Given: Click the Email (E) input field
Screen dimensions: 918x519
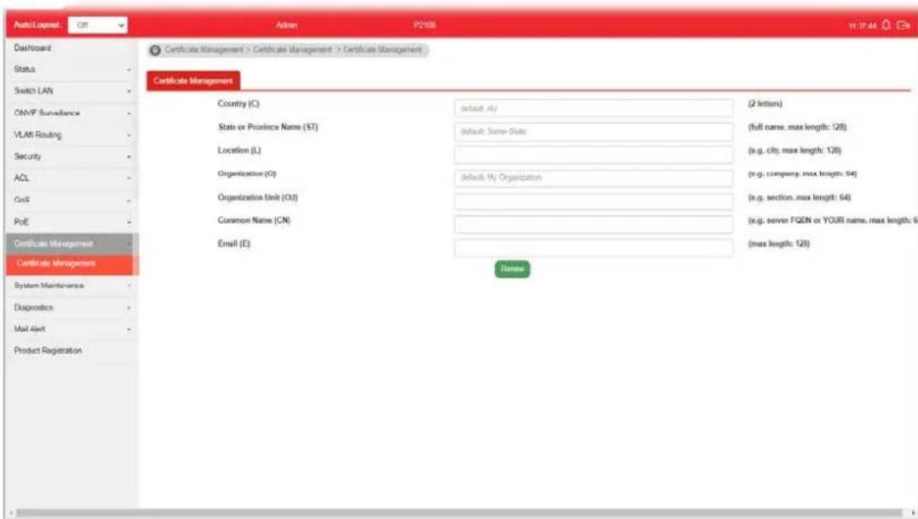Looking at the screenshot, I should point(593,248).
